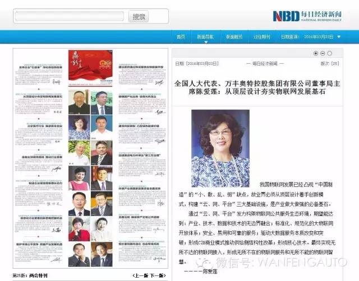Select the nav item between 版面导航 and 往期期刊

(x=234, y=37)
